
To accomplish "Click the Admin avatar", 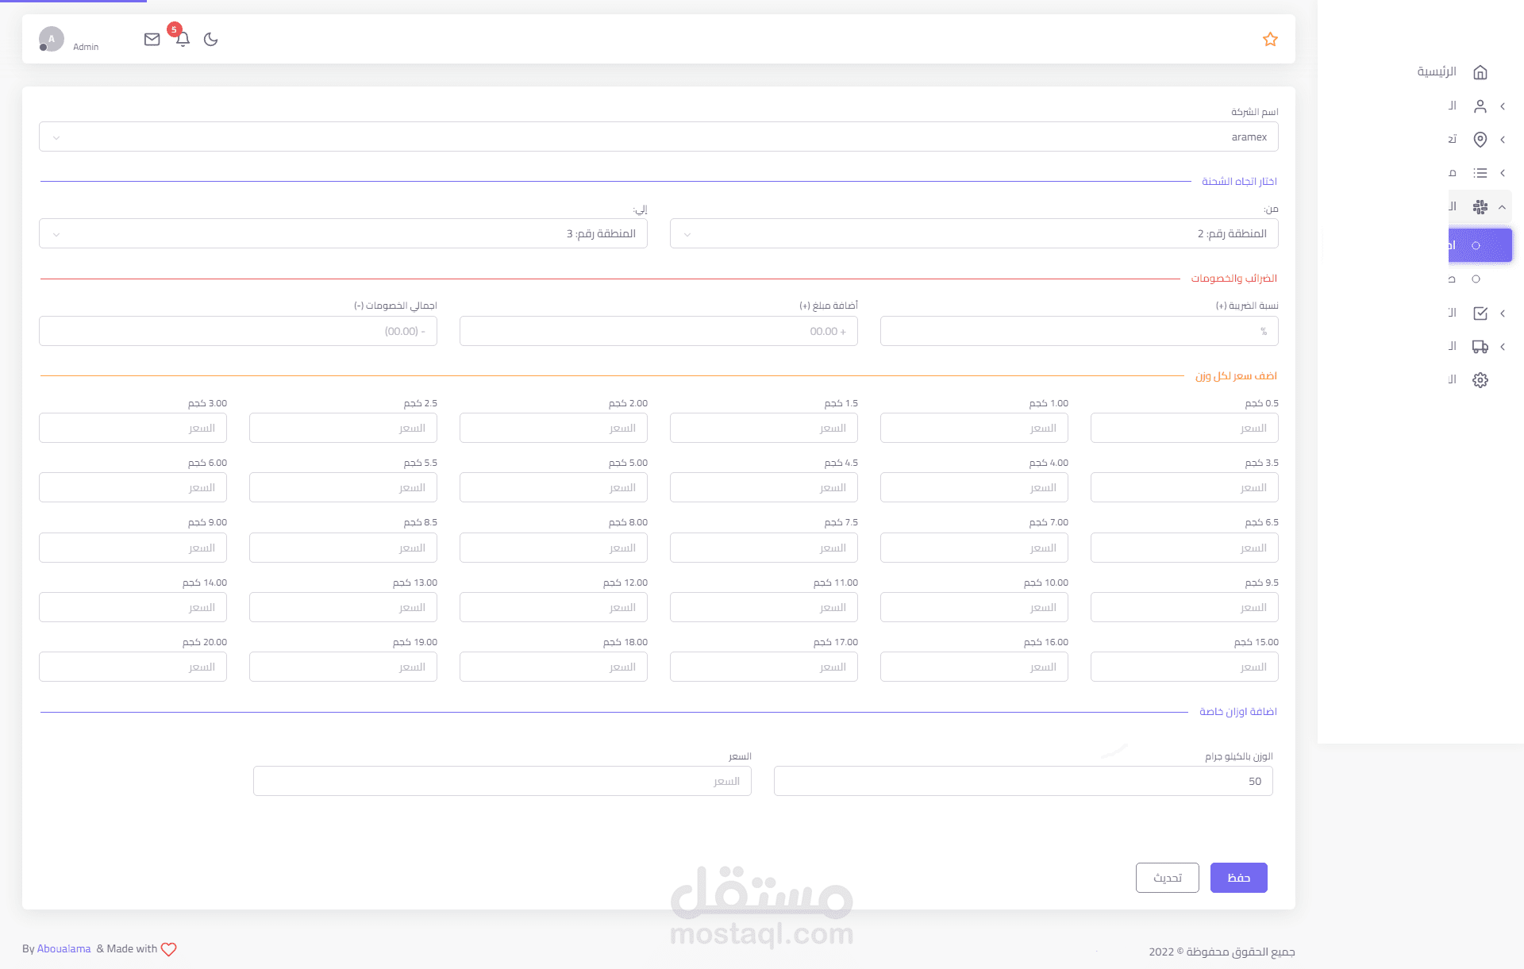I will point(52,39).
